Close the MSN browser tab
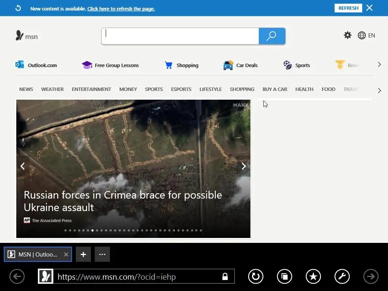This screenshot has height=291, width=388. tap(66, 254)
